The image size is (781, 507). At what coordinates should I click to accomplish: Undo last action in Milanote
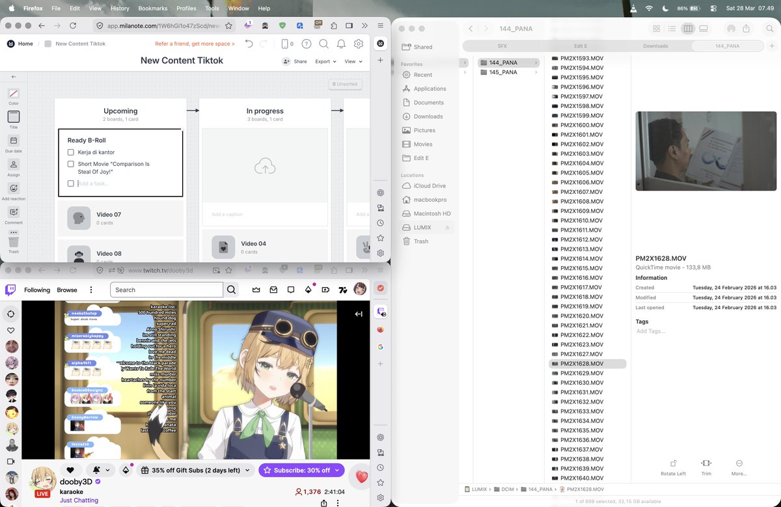(249, 44)
